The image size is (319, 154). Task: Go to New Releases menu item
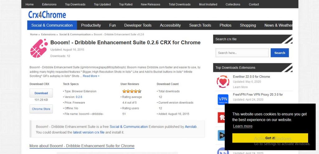(150, 4)
